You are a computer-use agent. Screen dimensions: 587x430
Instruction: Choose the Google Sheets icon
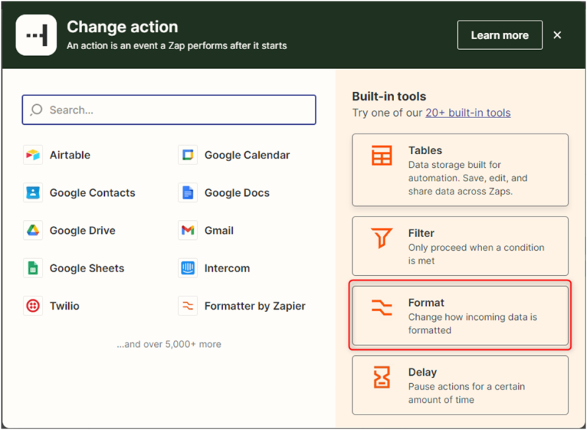click(33, 268)
